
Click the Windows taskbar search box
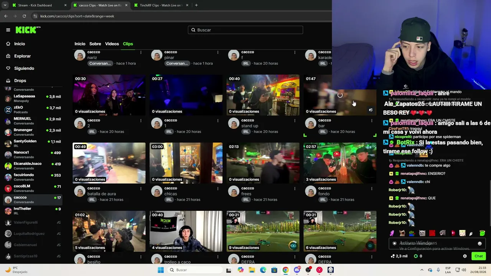coord(196,270)
